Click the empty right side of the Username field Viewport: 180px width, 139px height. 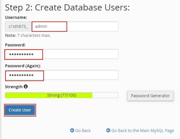tap(93, 26)
